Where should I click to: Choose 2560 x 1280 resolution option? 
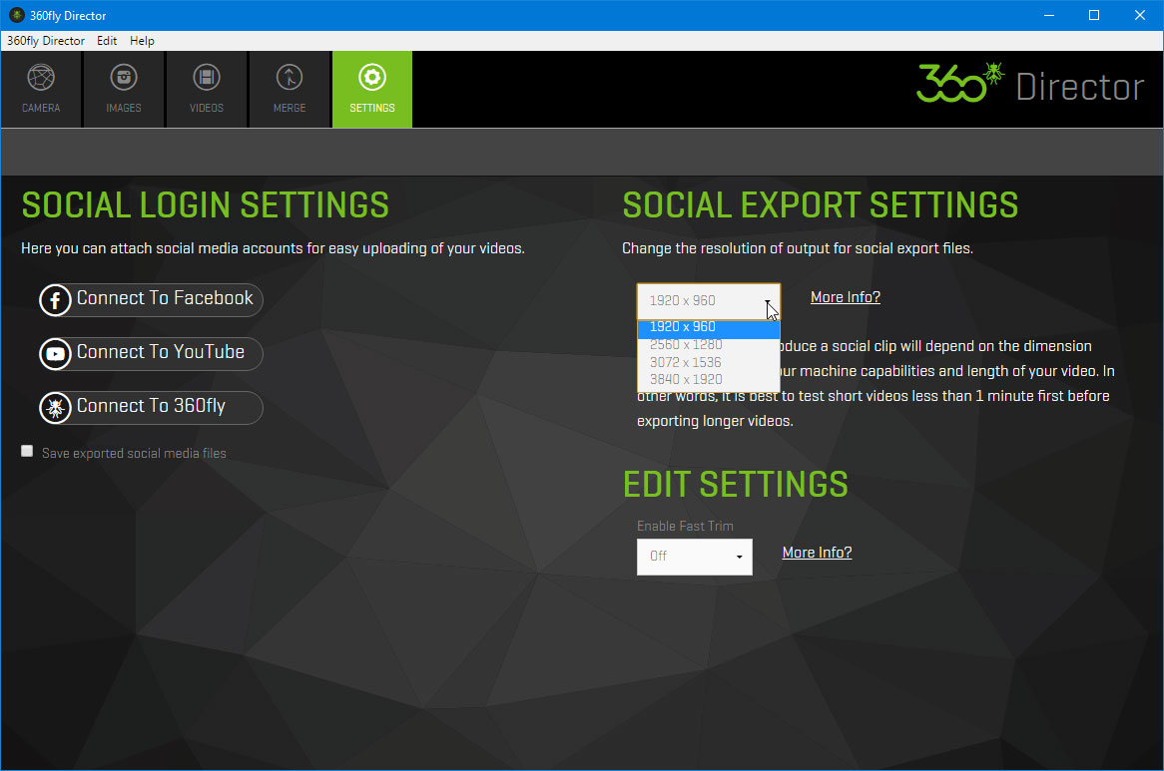point(708,345)
